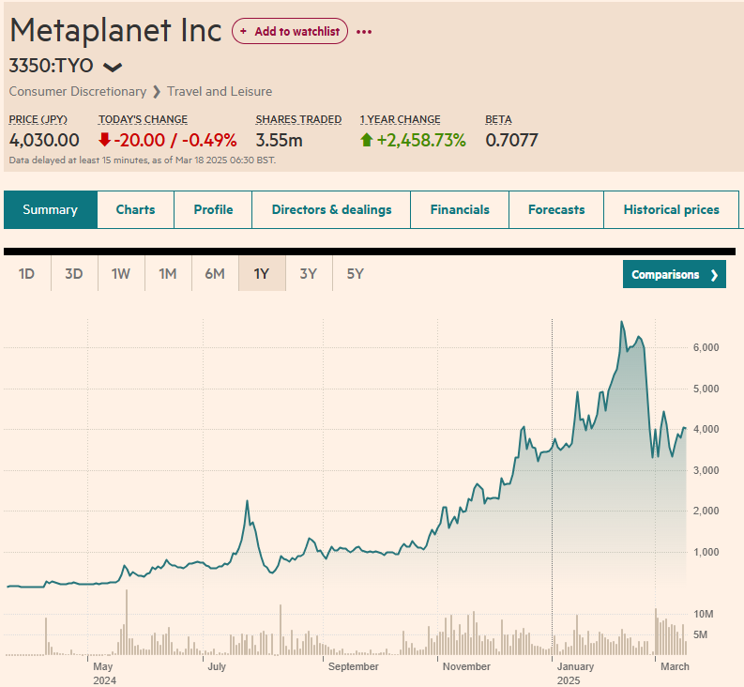Open the Travel and Leisure link
Viewport: 744px width, 687px height.
click(220, 91)
